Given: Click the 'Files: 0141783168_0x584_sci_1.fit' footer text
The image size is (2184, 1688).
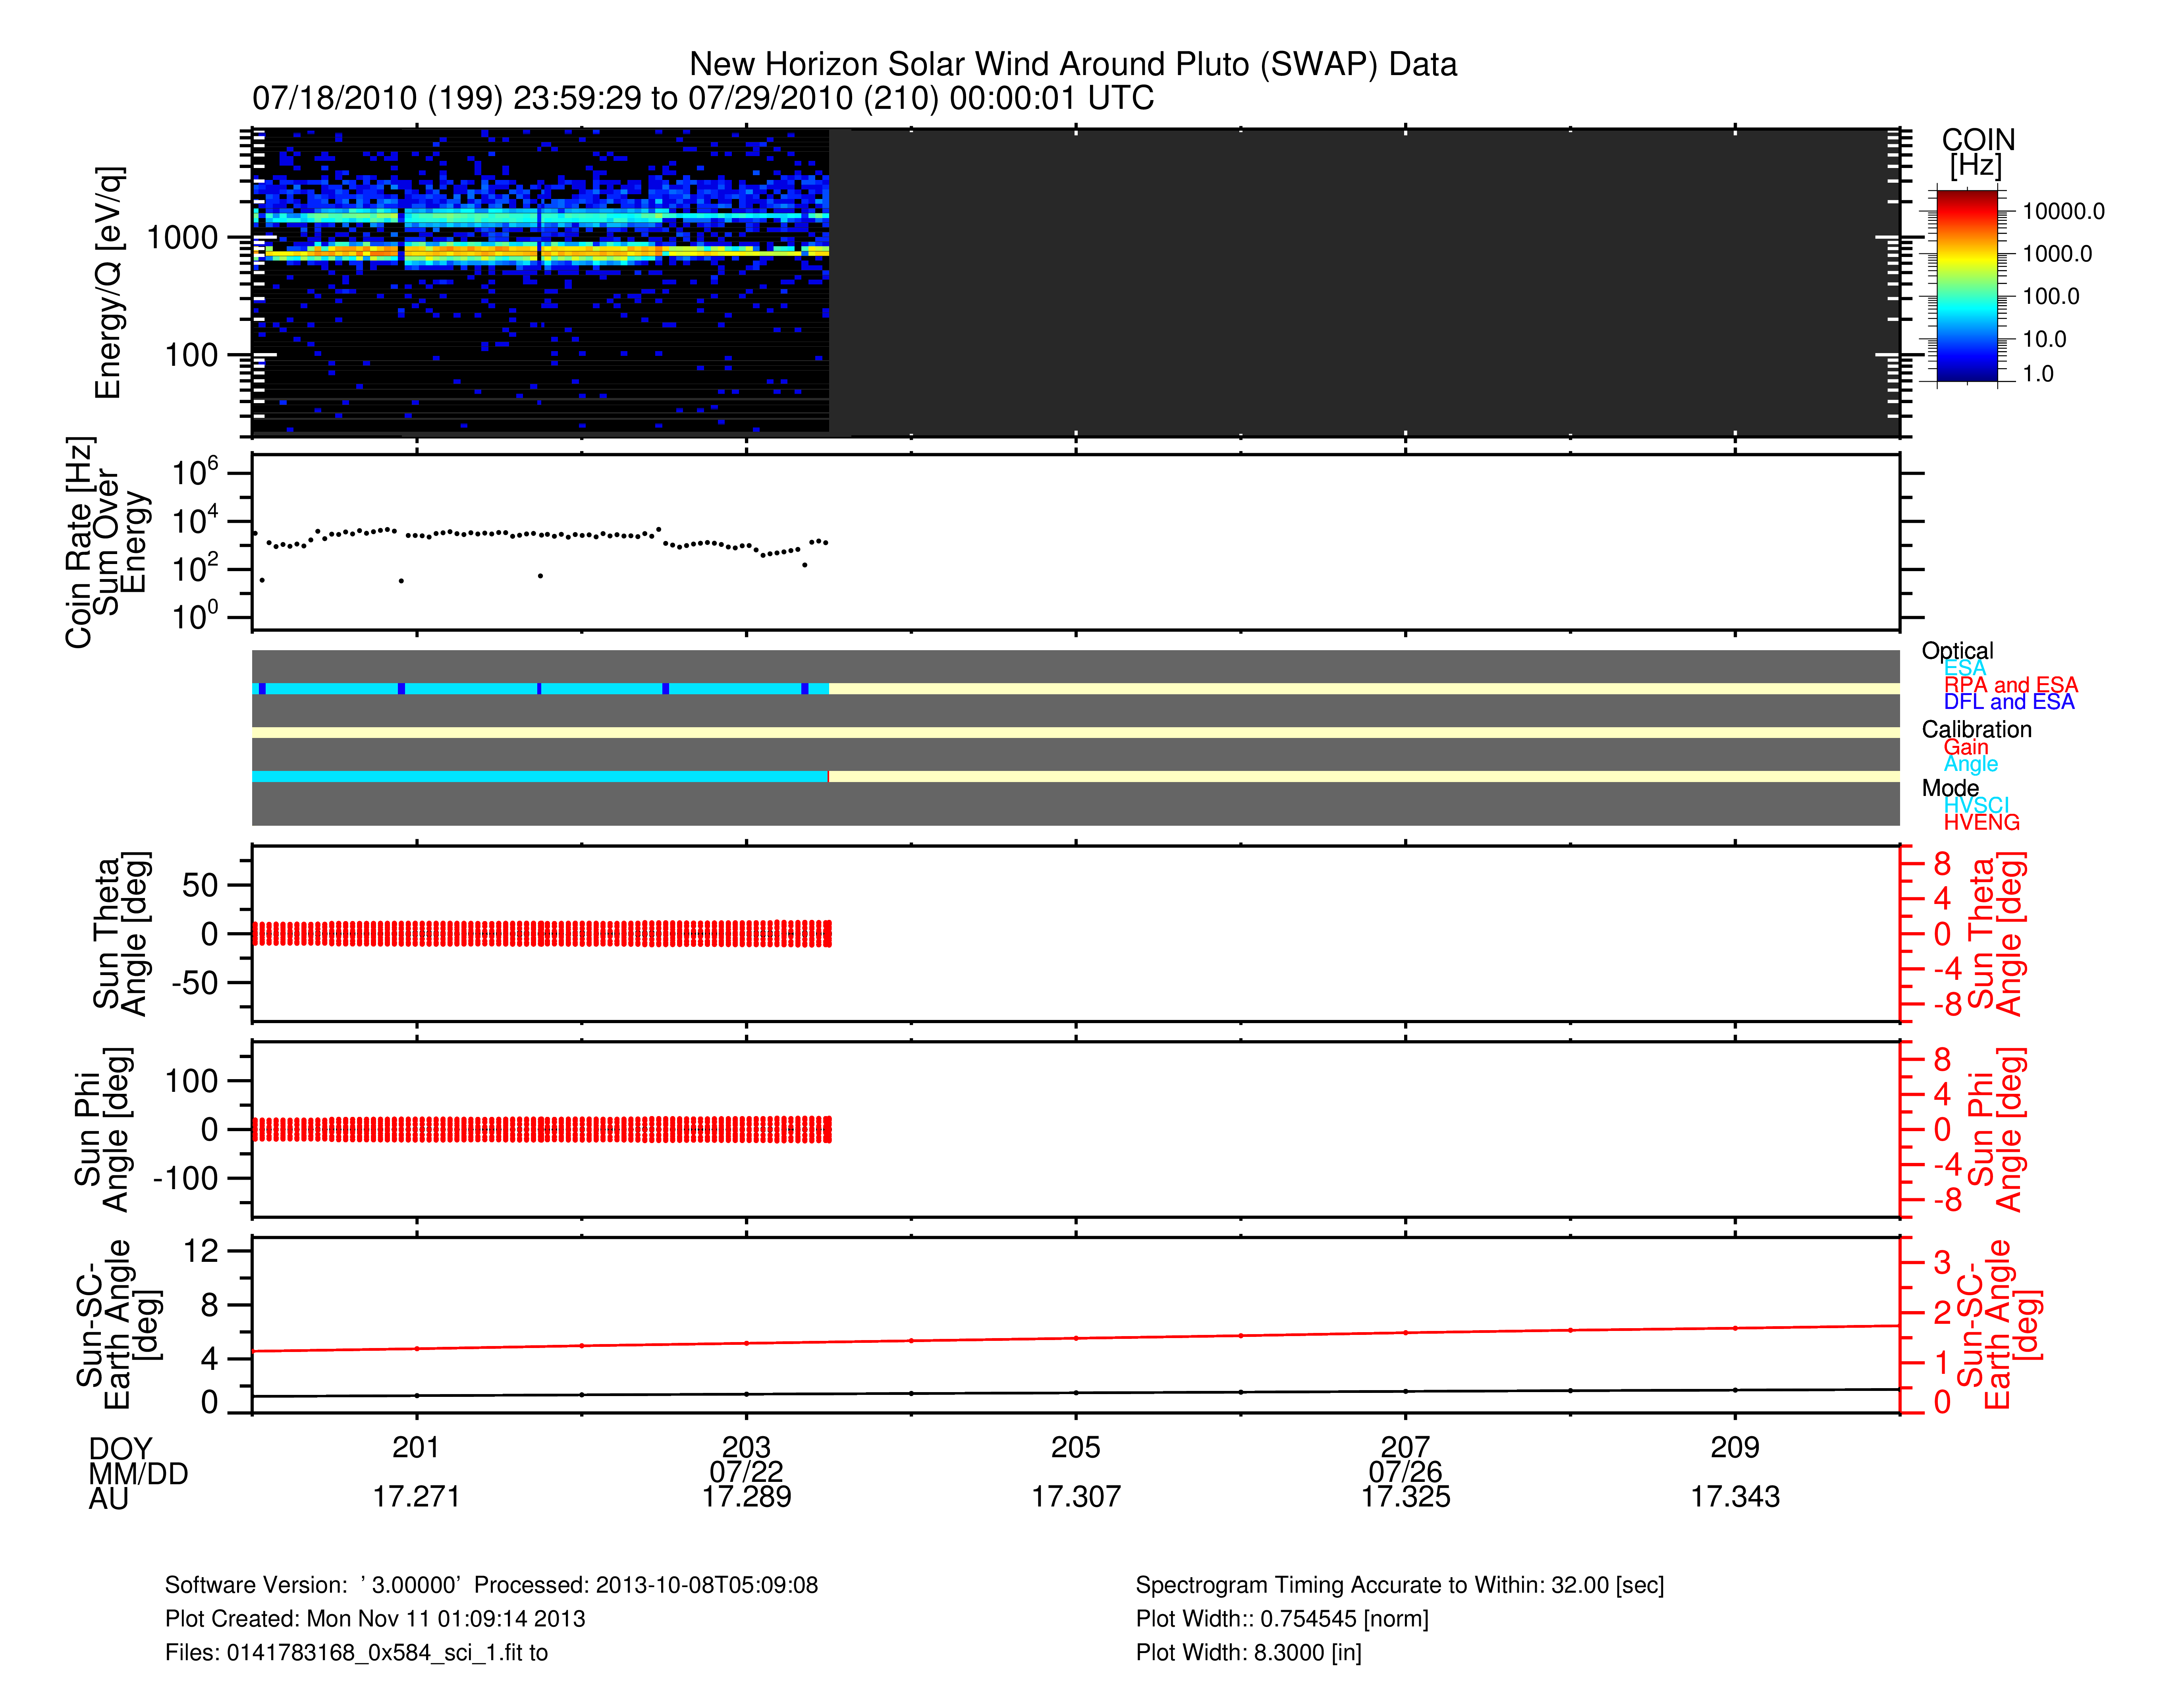Looking at the screenshot, I should pyautogui.click(x=356, y=1652).
